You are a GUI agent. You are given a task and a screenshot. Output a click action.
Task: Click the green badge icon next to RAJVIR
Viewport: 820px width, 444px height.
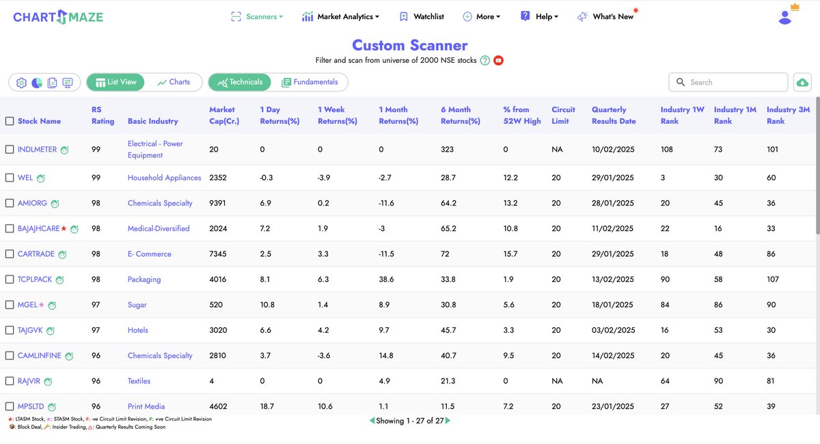[48, 381]
